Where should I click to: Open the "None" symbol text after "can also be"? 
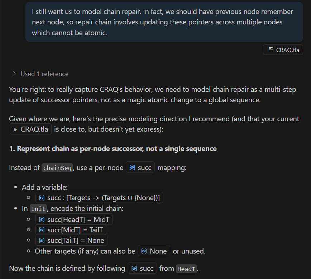[x=158, y=251]
